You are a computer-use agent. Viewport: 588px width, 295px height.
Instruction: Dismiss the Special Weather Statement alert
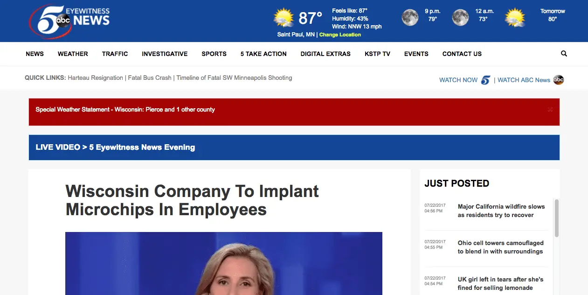(x=550, y=110)
